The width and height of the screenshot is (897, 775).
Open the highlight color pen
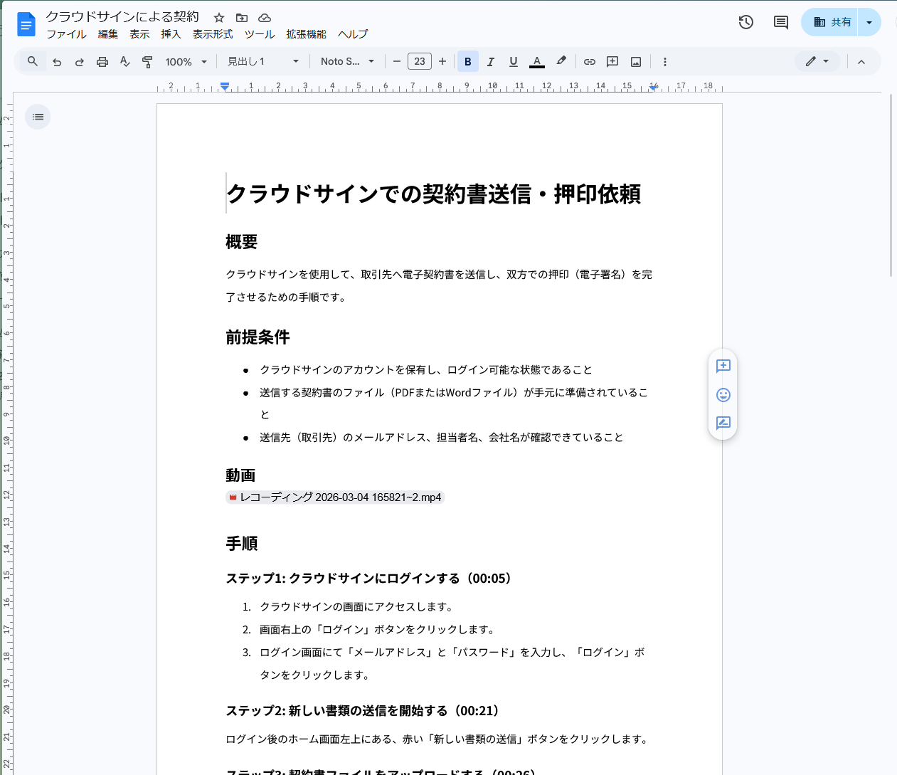click(x=561, y=62)
